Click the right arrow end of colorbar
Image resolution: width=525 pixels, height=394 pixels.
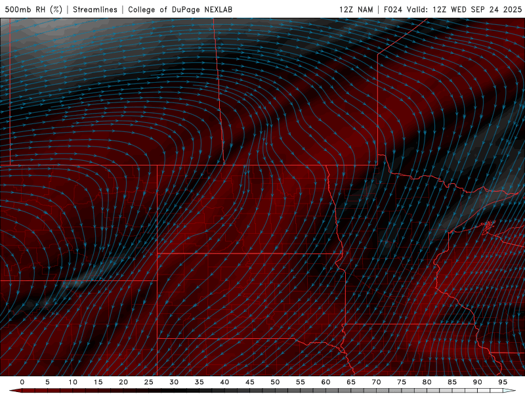point(509,391)
